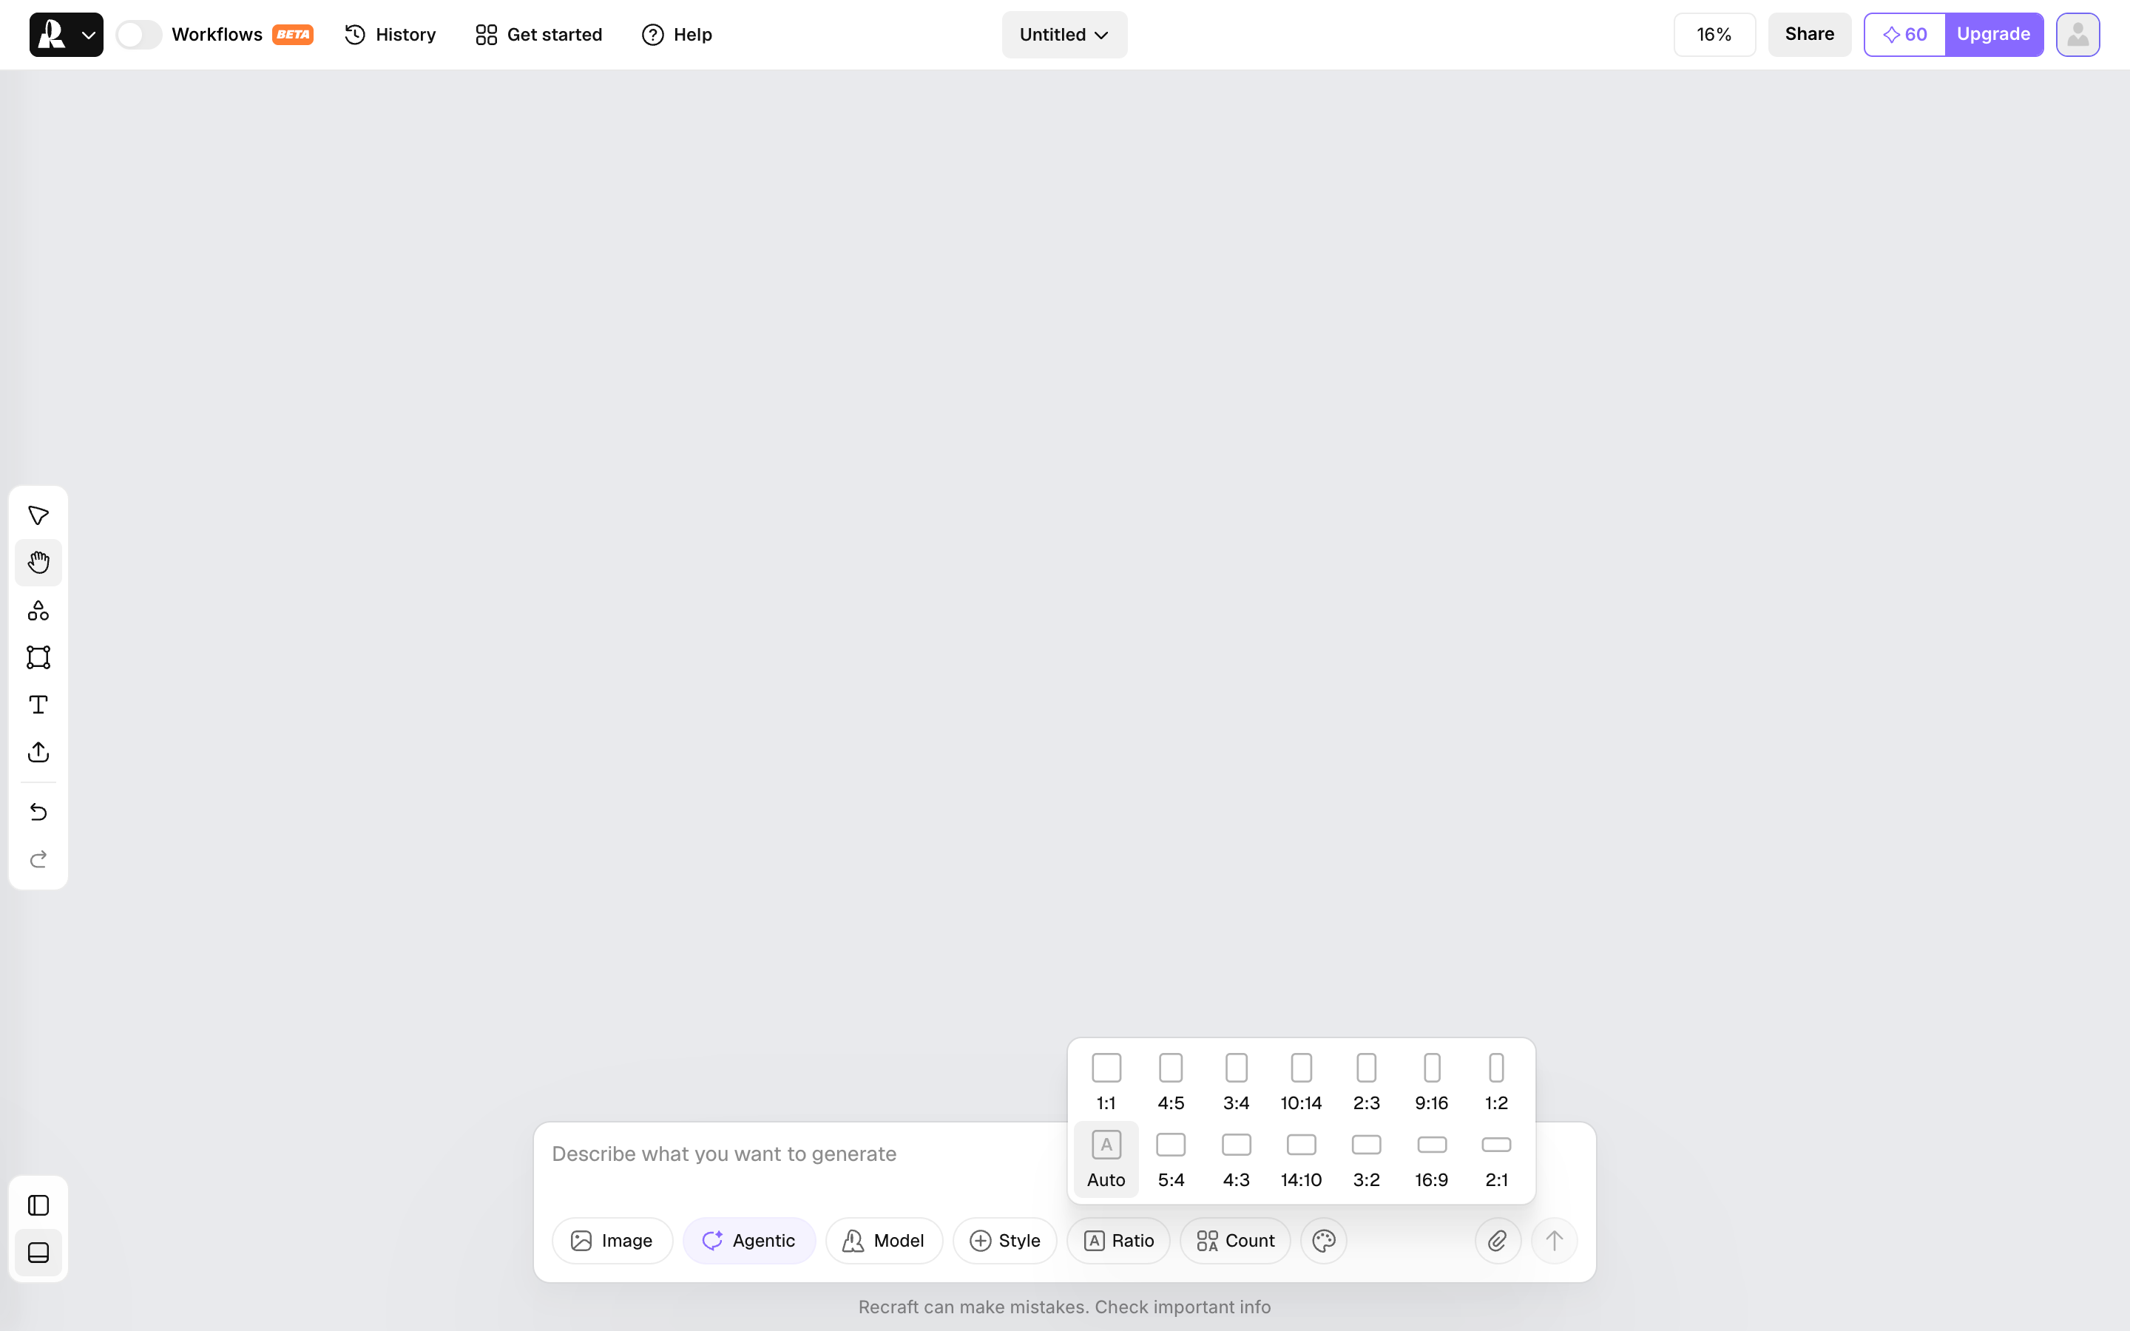The image size is (2130, 1331).
Task: Open the Recraft logo menu
Action: point(66,34)
